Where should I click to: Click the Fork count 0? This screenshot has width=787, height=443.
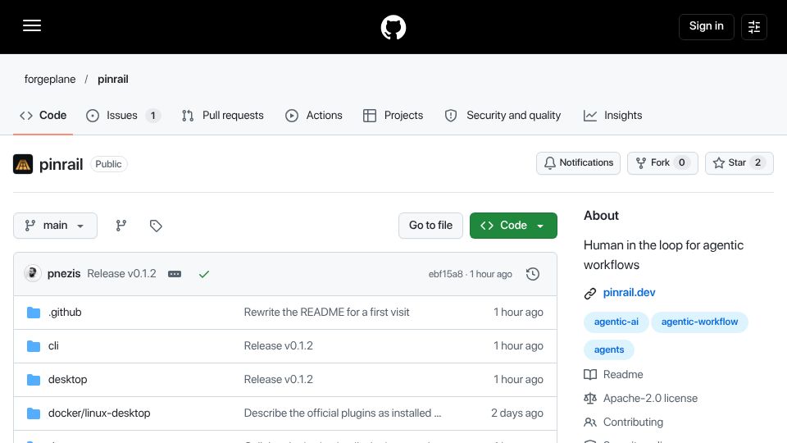(681, 162)
